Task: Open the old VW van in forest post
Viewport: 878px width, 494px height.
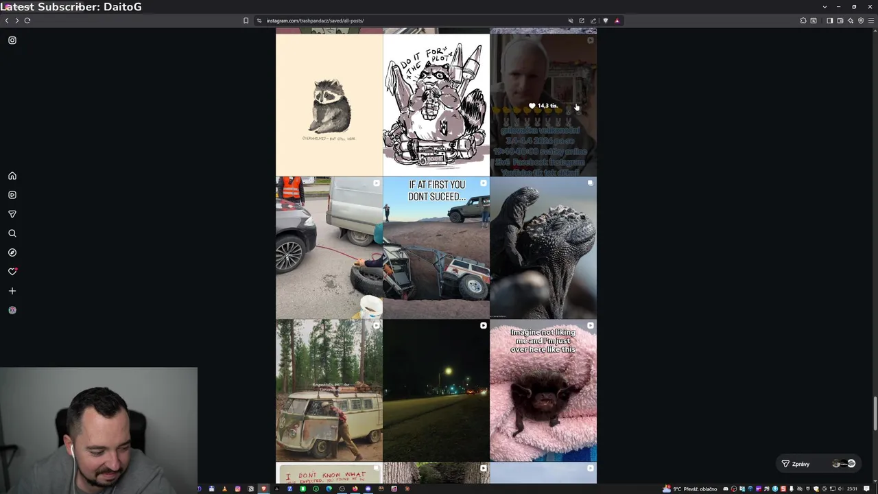Action: [x=329, y=390]
